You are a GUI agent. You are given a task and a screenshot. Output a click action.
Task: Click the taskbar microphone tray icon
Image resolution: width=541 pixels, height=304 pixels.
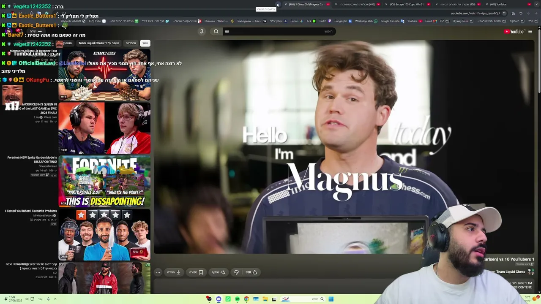(x=48, y=299)
